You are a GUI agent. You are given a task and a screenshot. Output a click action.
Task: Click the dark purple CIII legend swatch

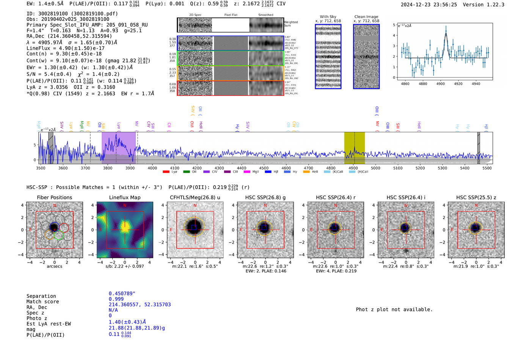pyautogui.click(x=227, y=172)
